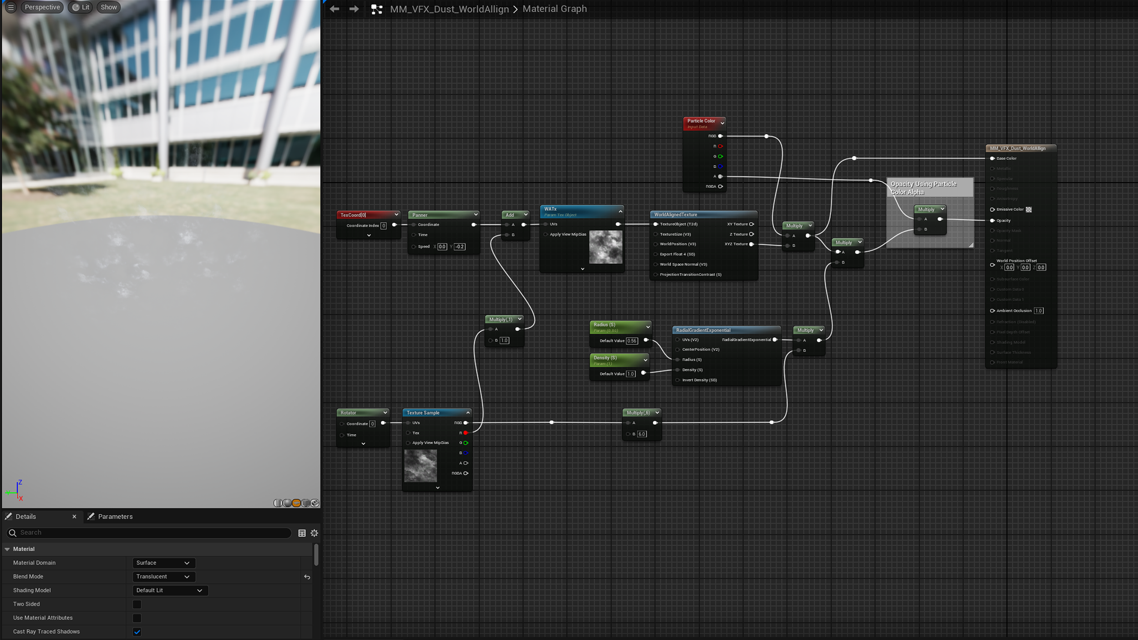Expand the Particle Color node chevron
1138x640 pixels.
pyautogui.click(x=722, y=123)
